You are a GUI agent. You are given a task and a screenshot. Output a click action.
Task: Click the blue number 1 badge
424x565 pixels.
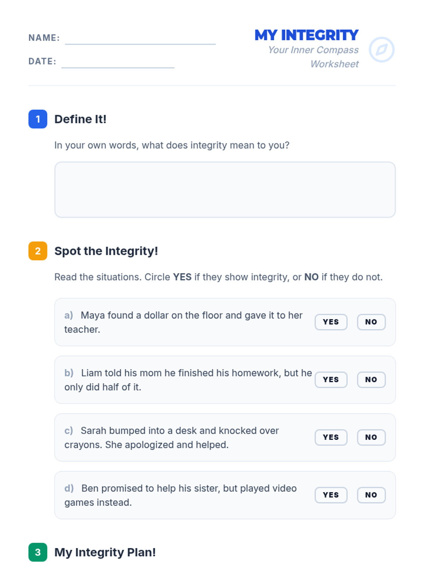[x=38, y=119]
